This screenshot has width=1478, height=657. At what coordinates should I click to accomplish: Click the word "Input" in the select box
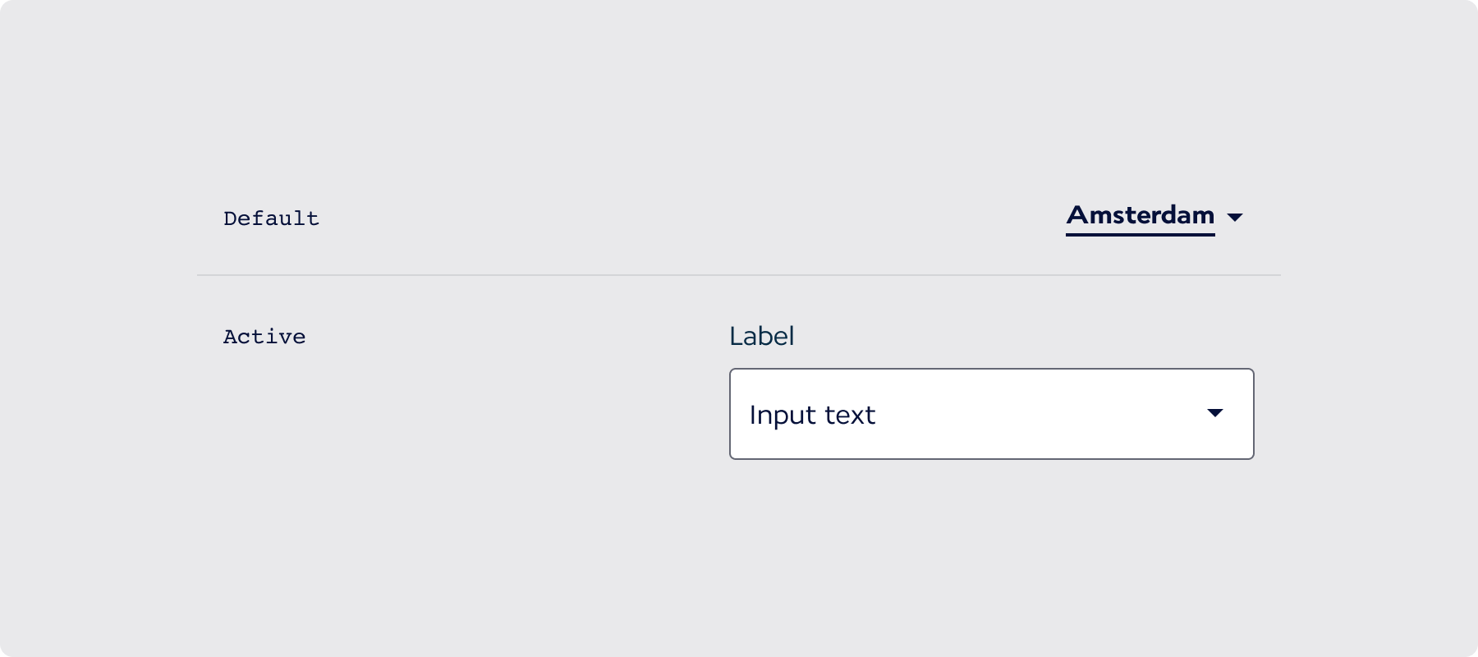coord(783,415)
